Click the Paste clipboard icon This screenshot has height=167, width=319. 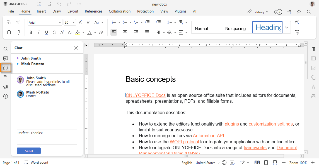click(x=9, y=32)
